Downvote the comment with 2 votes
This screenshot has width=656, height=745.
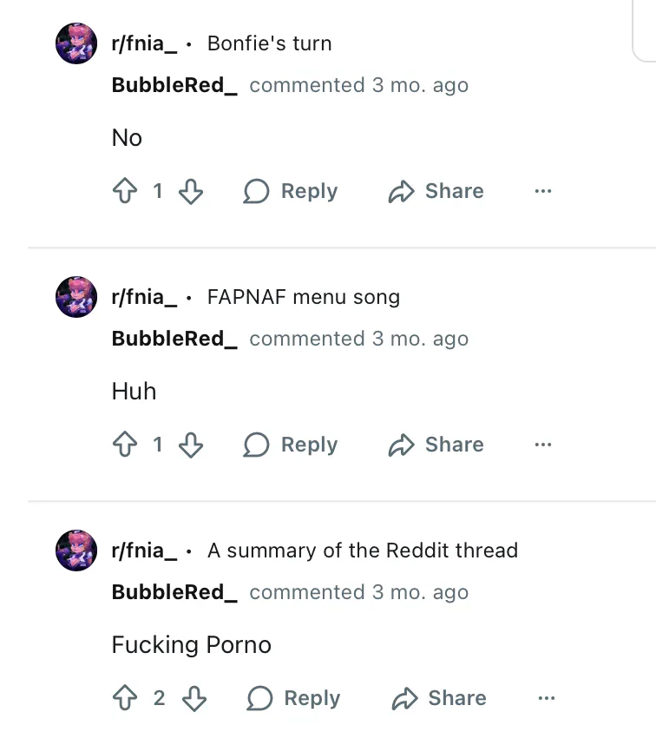pos(194,698)
